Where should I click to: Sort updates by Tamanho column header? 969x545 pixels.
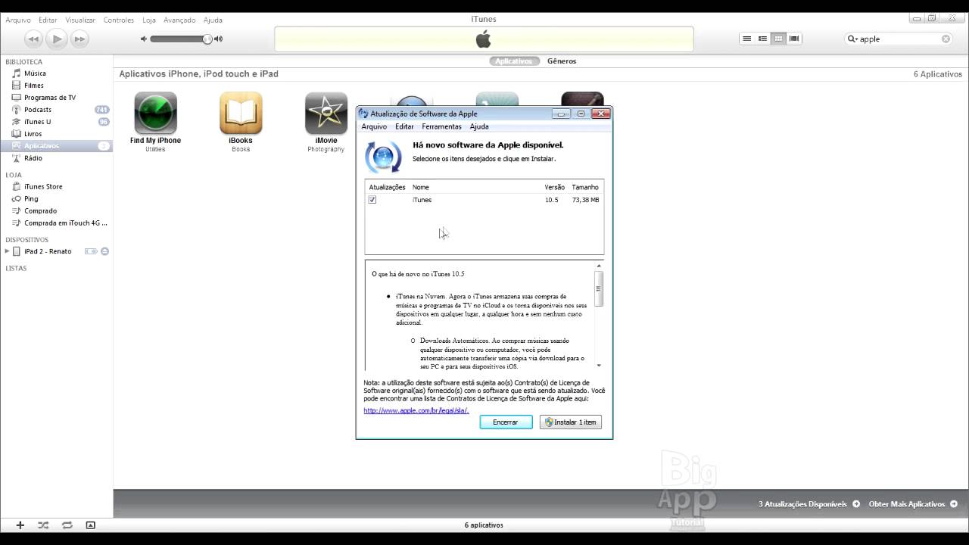click(x=585, y=187)
